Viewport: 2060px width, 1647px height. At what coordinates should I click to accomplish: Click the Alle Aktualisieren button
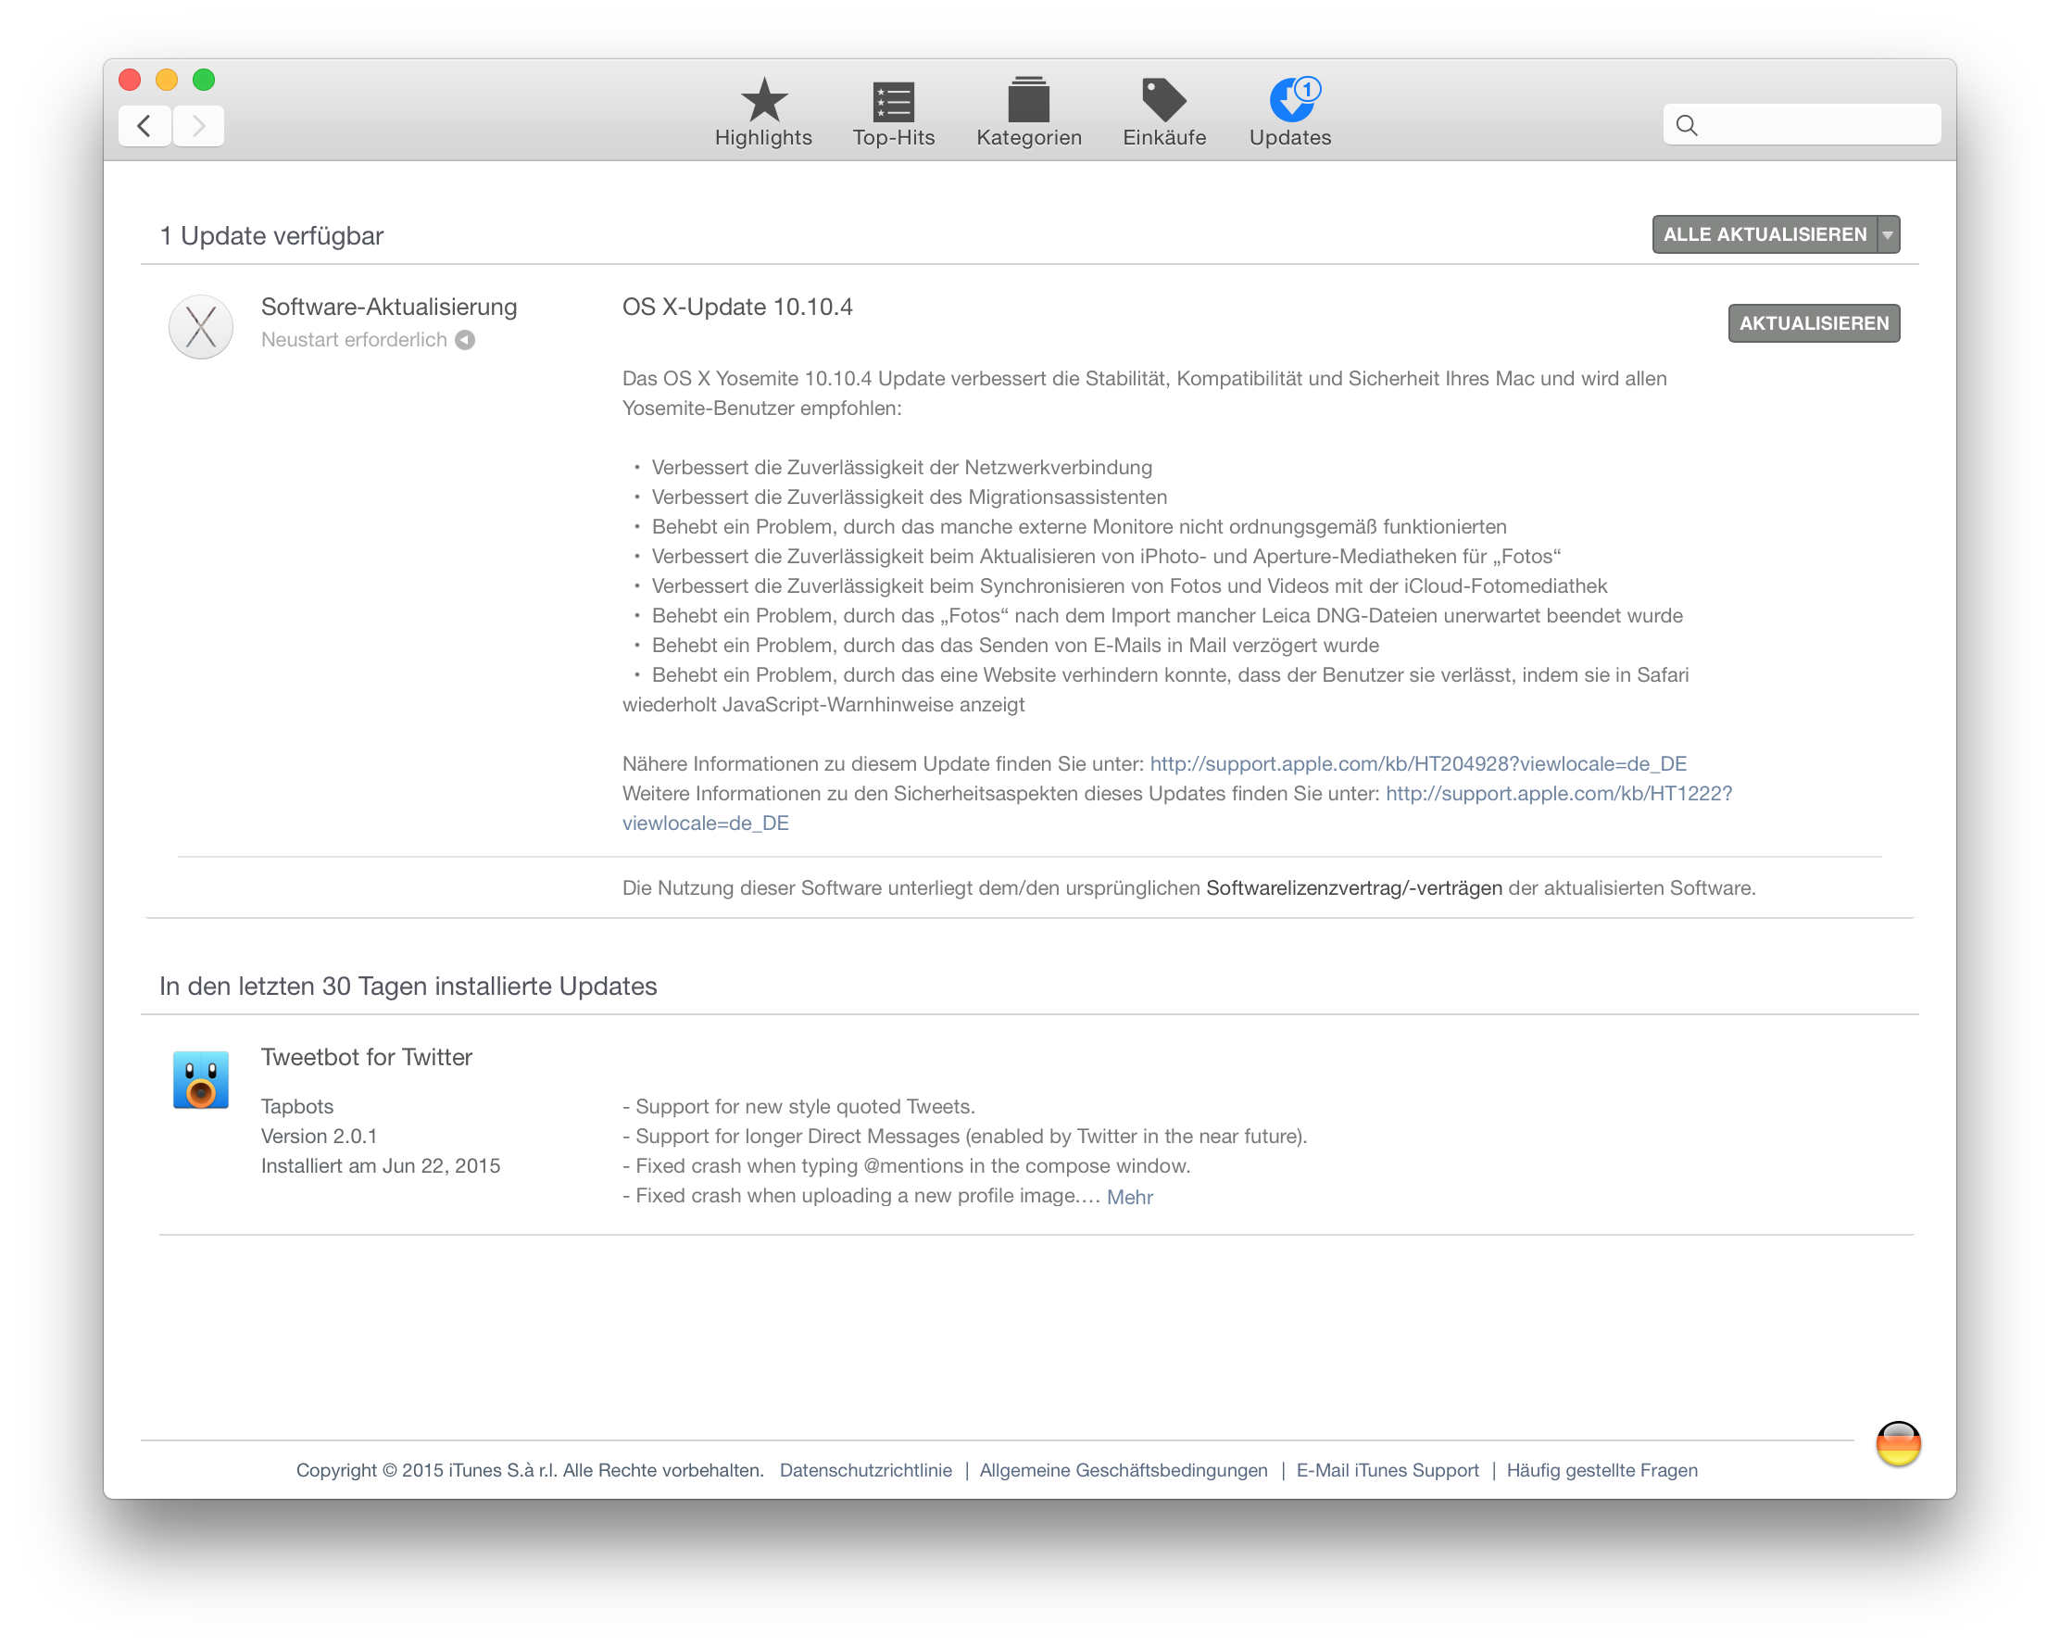(x=1765, y=234)
